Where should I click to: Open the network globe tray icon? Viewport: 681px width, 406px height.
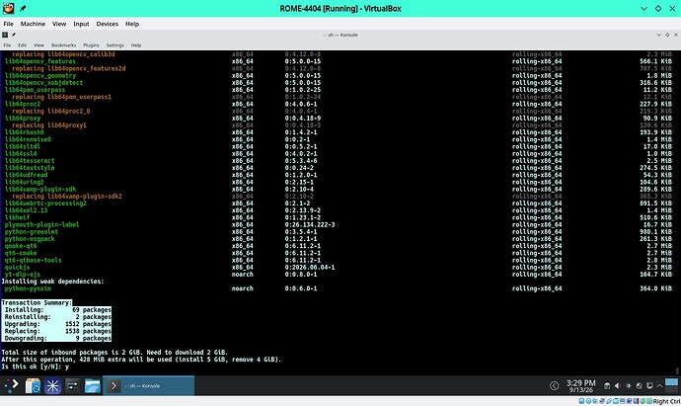point(639,385)
